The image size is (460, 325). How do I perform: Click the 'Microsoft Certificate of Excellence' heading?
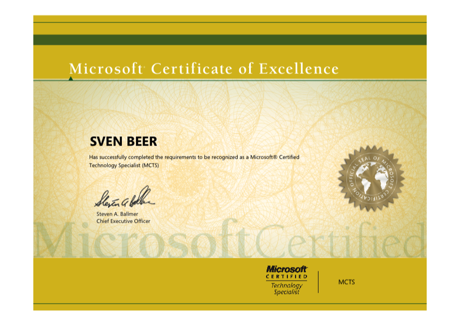[x=204, y=69]
